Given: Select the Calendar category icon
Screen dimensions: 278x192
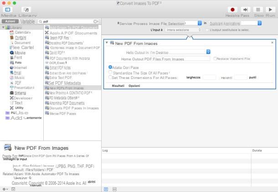Looking at the screenshot, I should (12, 33).
